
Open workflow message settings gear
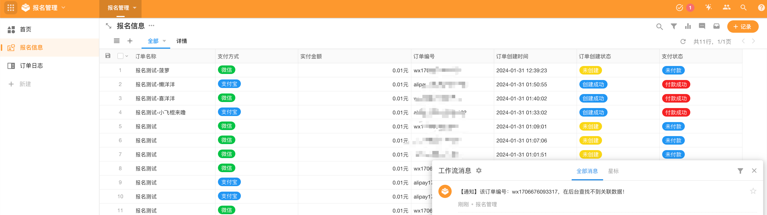tap(479, 170)
